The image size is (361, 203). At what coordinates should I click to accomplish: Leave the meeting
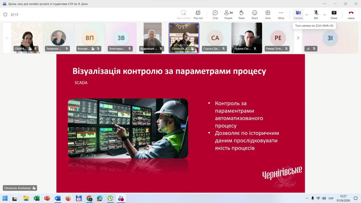(x=351, y=14)
